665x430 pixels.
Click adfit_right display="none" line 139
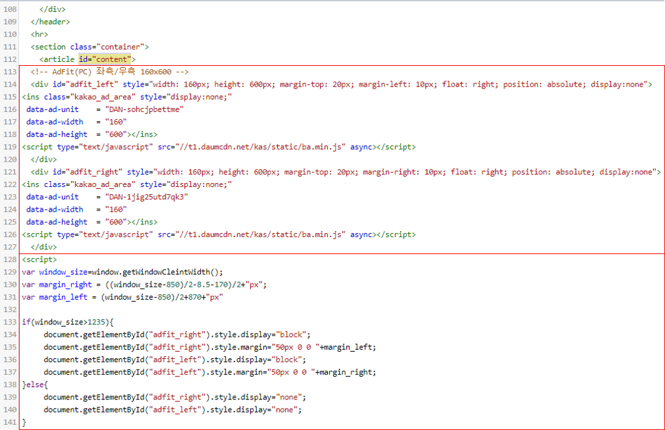click(x=175, y=397)
